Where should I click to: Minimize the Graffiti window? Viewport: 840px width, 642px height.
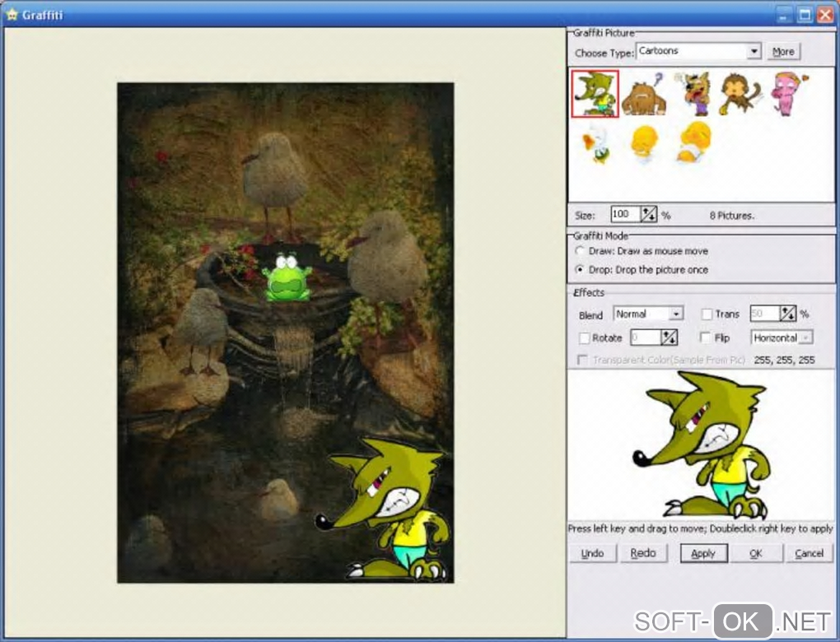coord(782,15)
